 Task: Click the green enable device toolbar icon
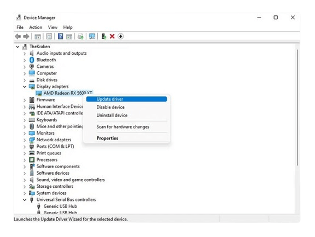(104, 36)
